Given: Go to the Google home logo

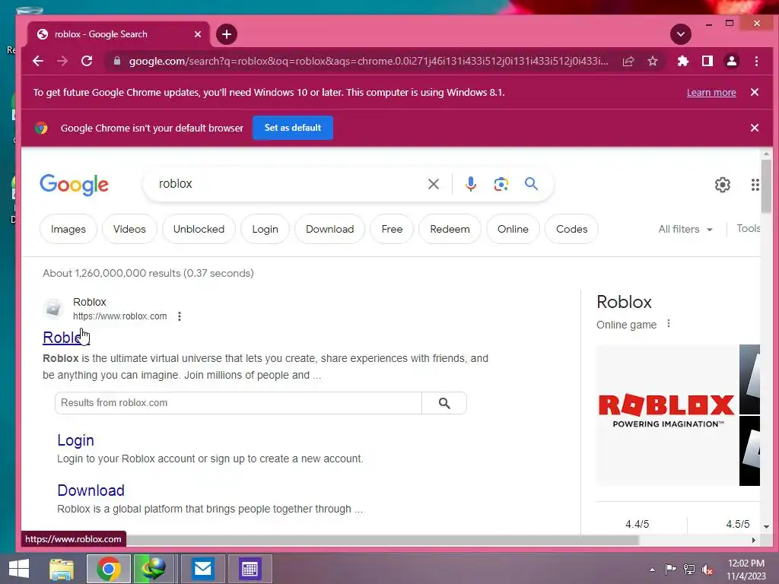Looking at the screenshot, I should click(x=74, y=184).
